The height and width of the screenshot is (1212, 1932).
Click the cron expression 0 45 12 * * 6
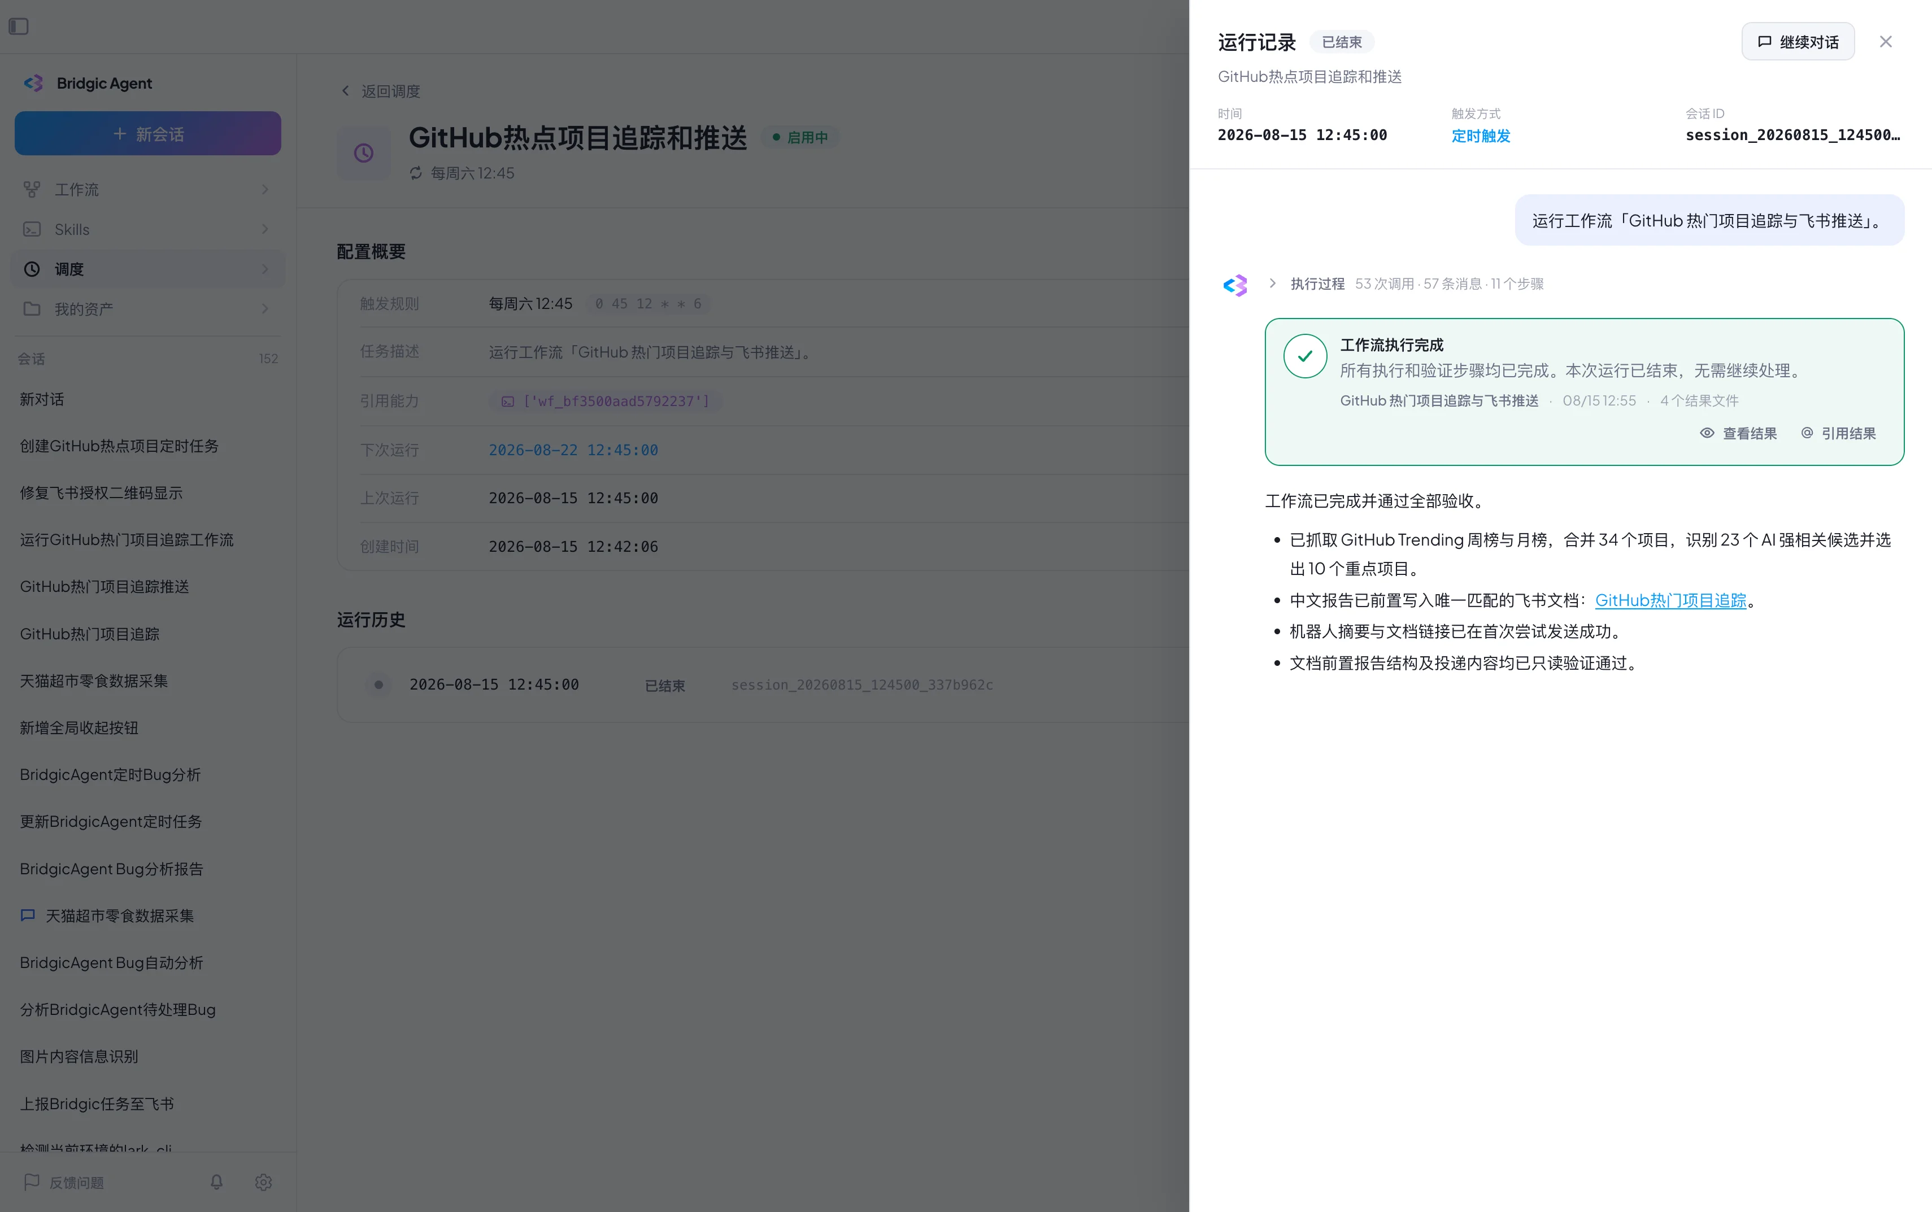(x=648, y=304)
